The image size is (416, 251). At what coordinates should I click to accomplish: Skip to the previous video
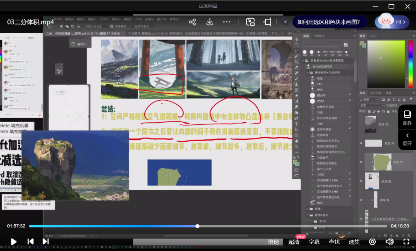pyautogui.click(x=30, y=242)
